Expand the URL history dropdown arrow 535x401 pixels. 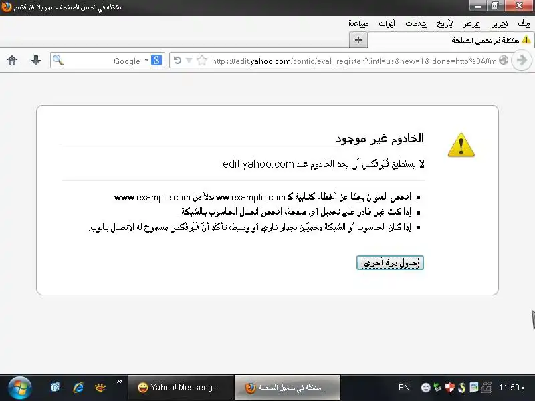pyautogui.click(x=189, y=61)
